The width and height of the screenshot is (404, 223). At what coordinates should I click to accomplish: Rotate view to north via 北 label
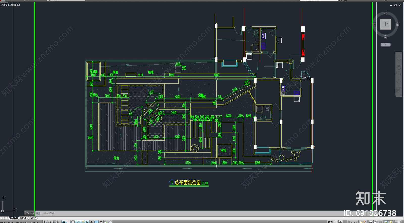click(x=385, y=13)
